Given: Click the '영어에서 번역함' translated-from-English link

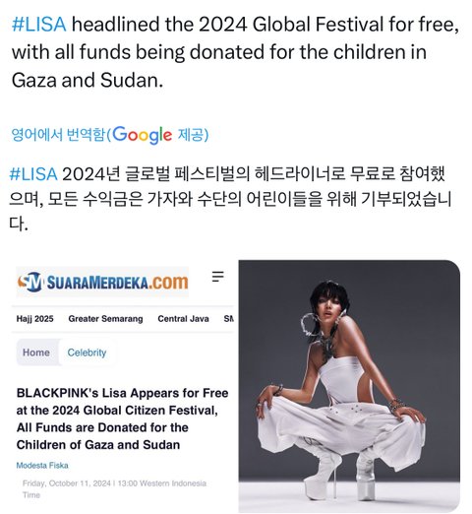Looking at the screenshot, I should (58, 134).
